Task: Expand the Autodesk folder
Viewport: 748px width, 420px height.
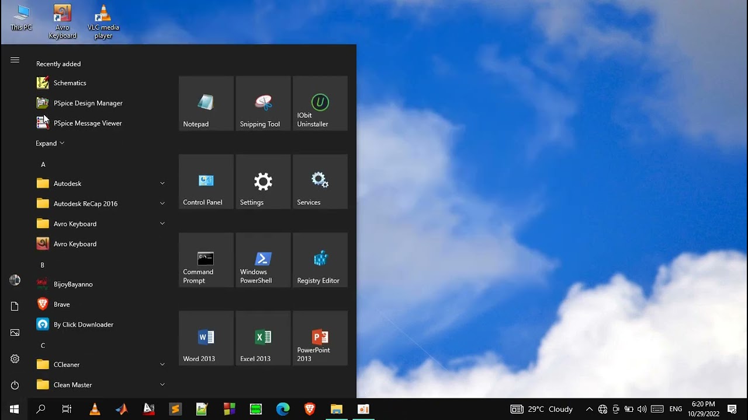Action: click(102, 184)
